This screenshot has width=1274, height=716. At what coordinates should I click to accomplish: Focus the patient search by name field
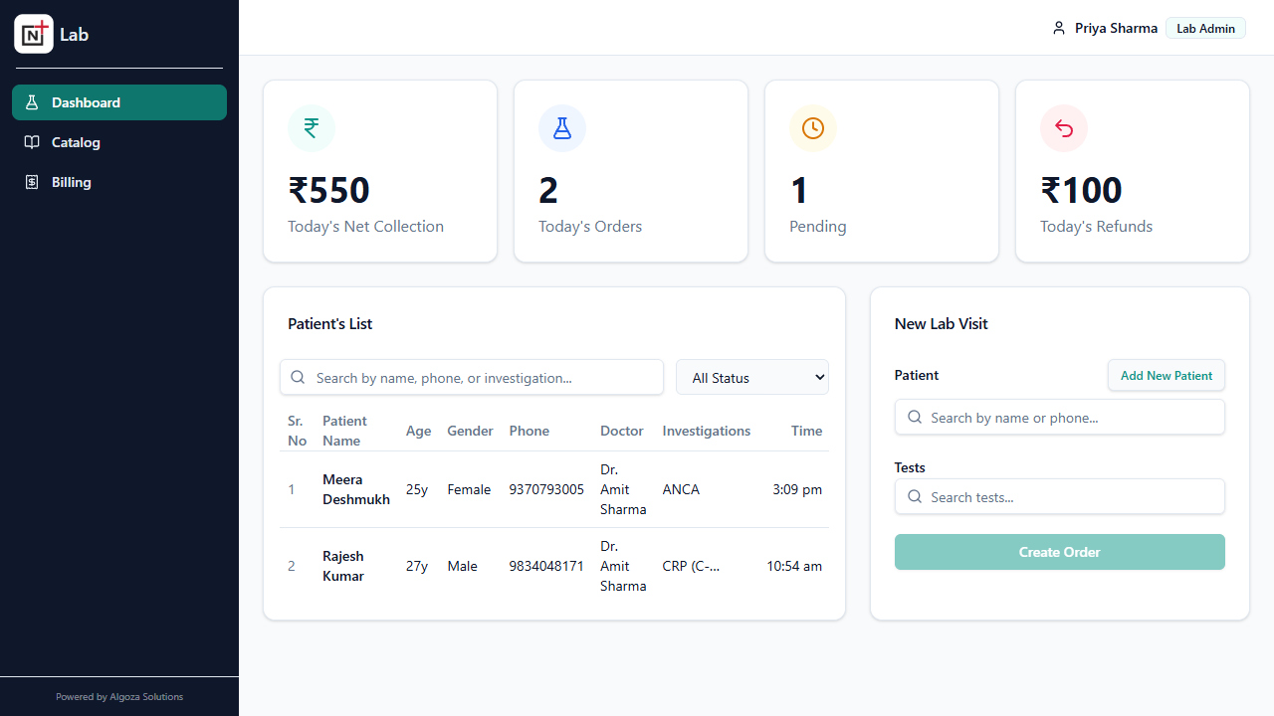click(x=1059, y=417)
